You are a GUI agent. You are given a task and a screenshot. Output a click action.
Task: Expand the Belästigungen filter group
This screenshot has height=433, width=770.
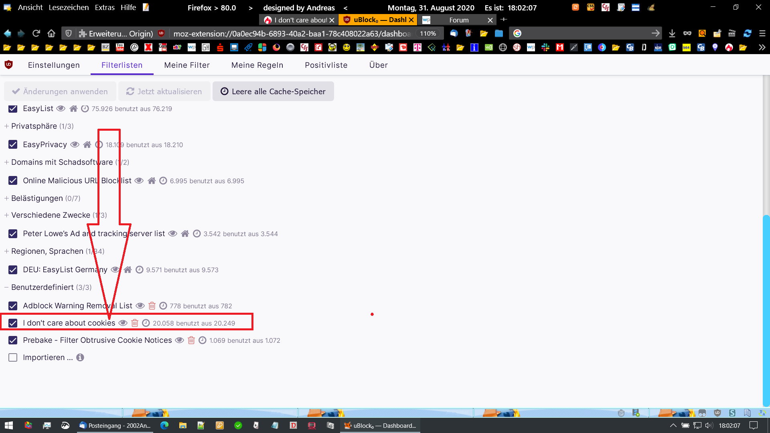click(x=37, y=198)
